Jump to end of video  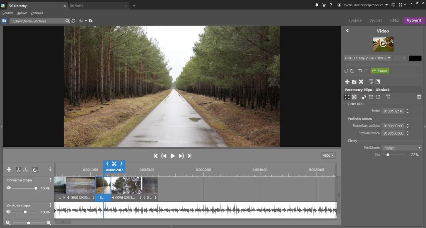(190, 156)
